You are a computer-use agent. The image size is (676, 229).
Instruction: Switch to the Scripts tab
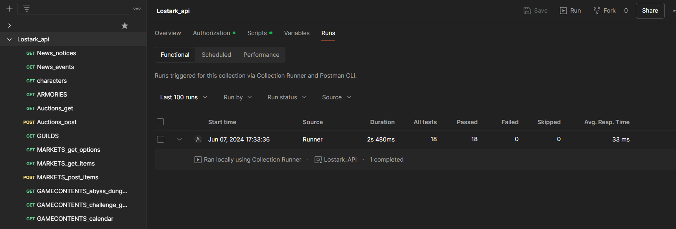click(259, 33)
